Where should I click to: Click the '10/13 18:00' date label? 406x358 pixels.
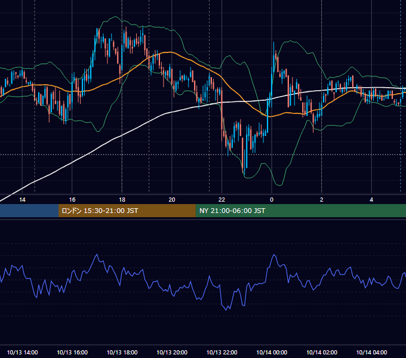(122, 352)
